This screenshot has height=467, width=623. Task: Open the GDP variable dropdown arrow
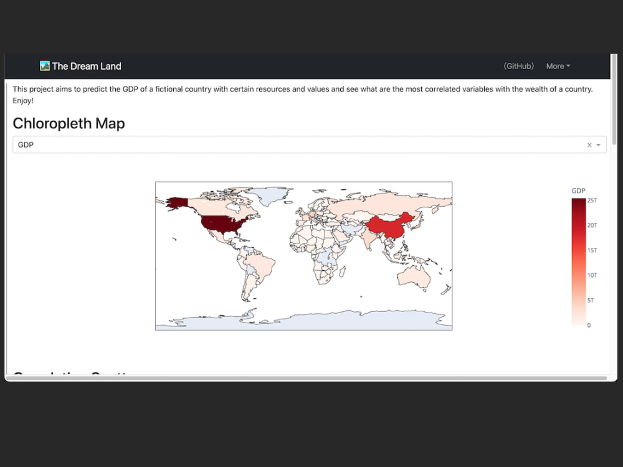598,145
